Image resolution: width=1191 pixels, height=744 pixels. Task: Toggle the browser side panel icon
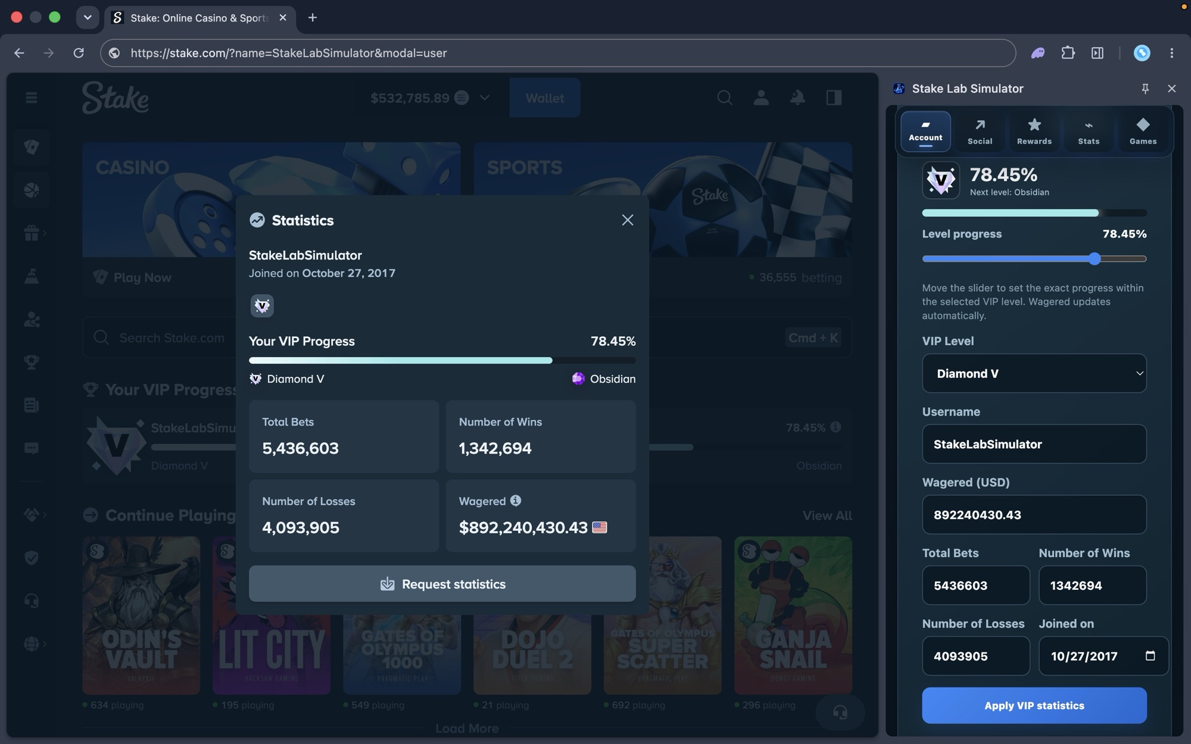pos(1097,53)
